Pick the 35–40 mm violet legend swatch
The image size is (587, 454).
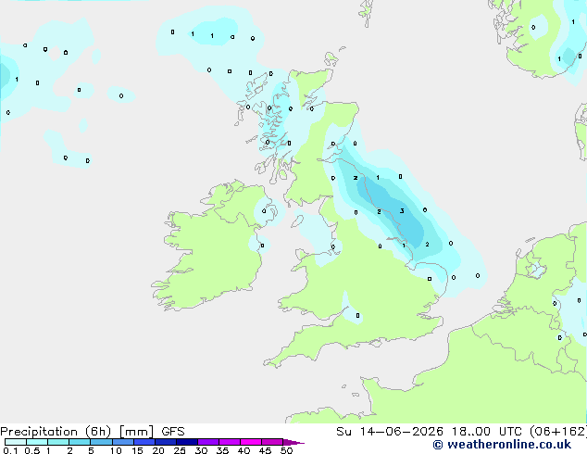[229, 442]
